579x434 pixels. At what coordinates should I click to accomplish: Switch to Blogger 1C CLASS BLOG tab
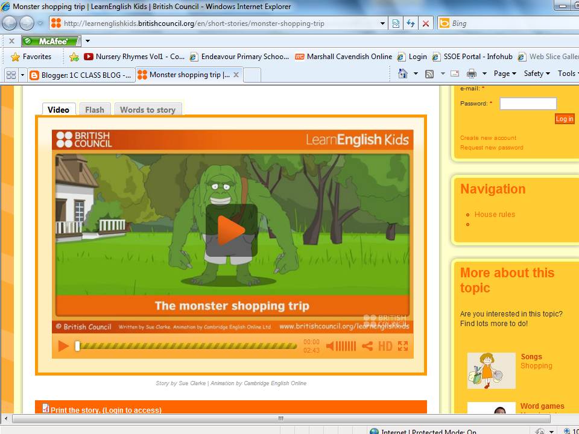click(x=81, y=75)
